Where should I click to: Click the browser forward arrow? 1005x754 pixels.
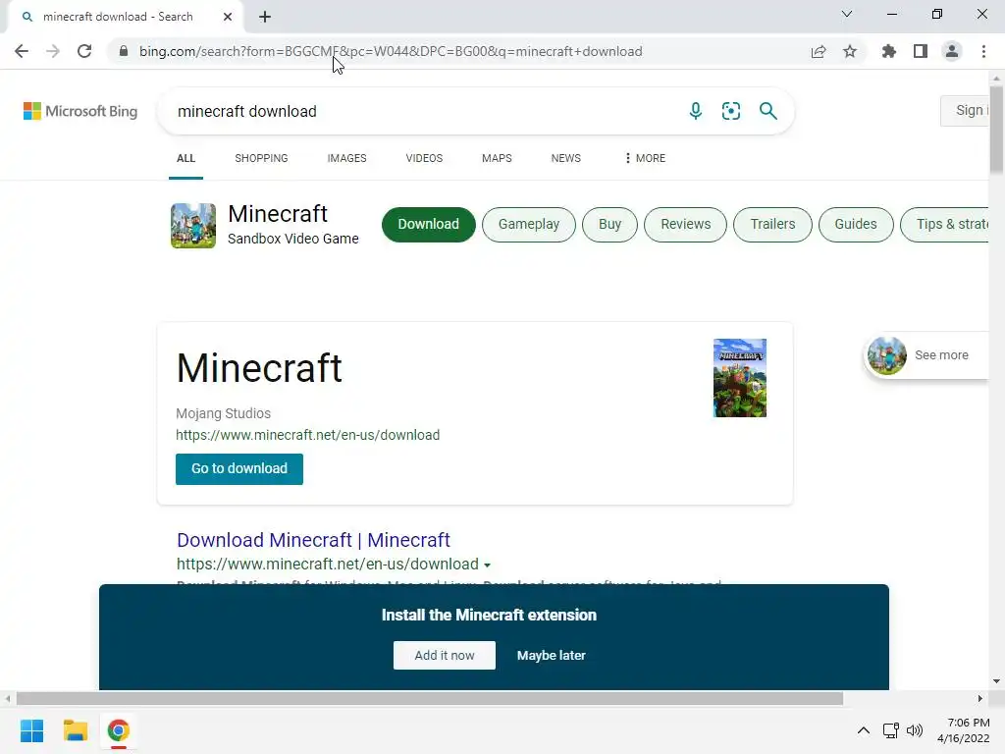53,51
